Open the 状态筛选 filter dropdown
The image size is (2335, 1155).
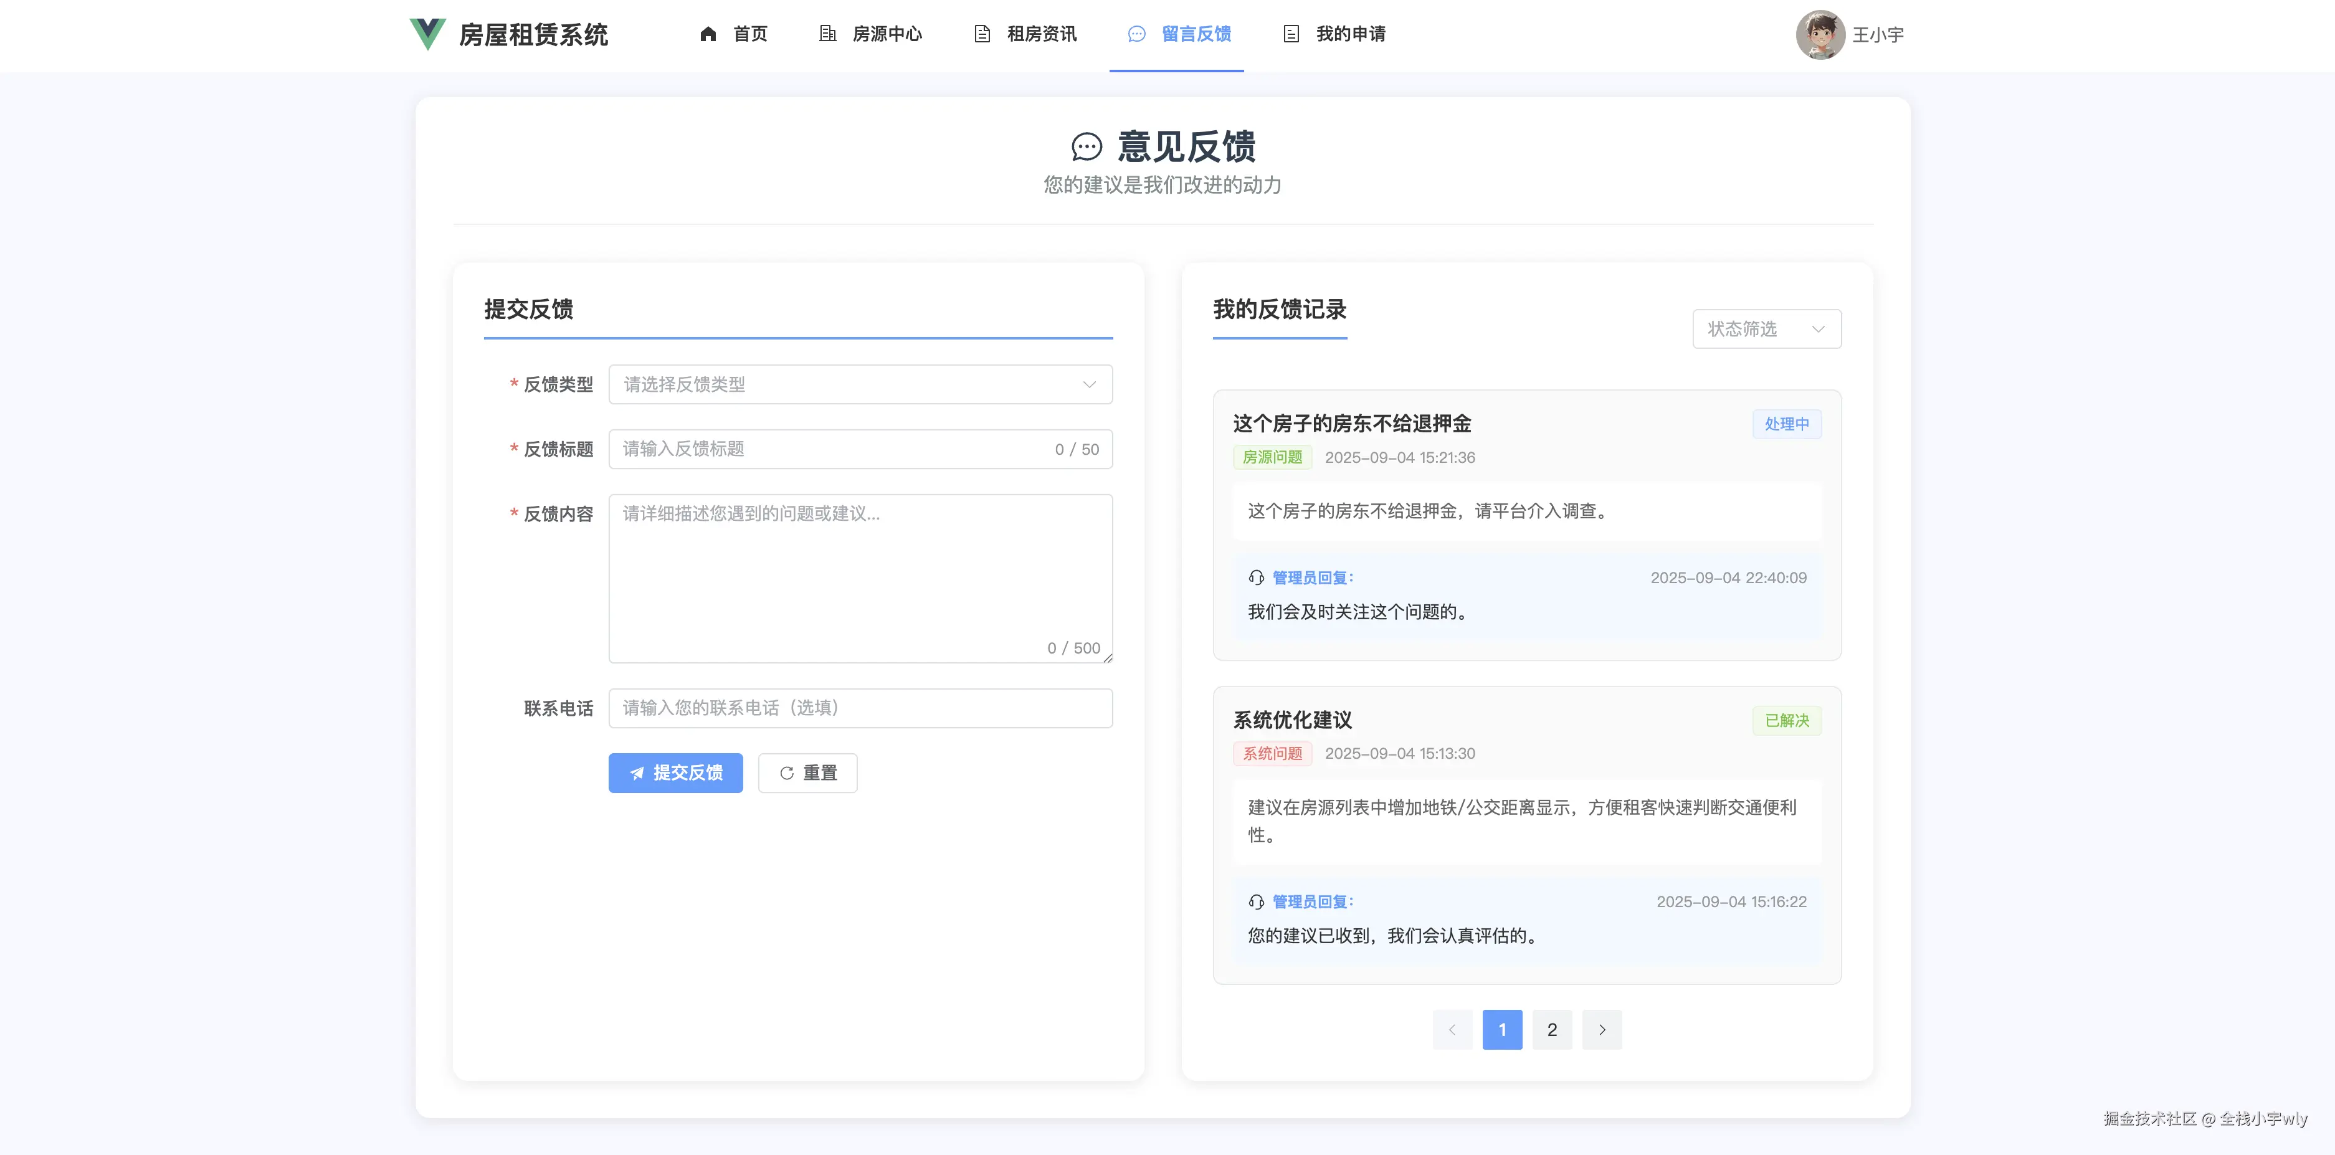pyautogui.click(x=1765, y=328)
